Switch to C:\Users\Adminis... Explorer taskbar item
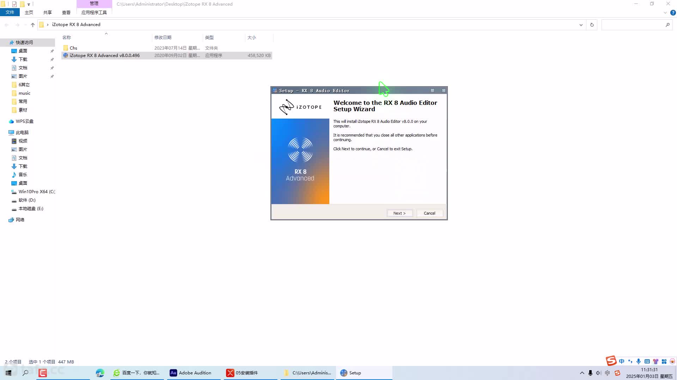 click(x=307, y=373)
